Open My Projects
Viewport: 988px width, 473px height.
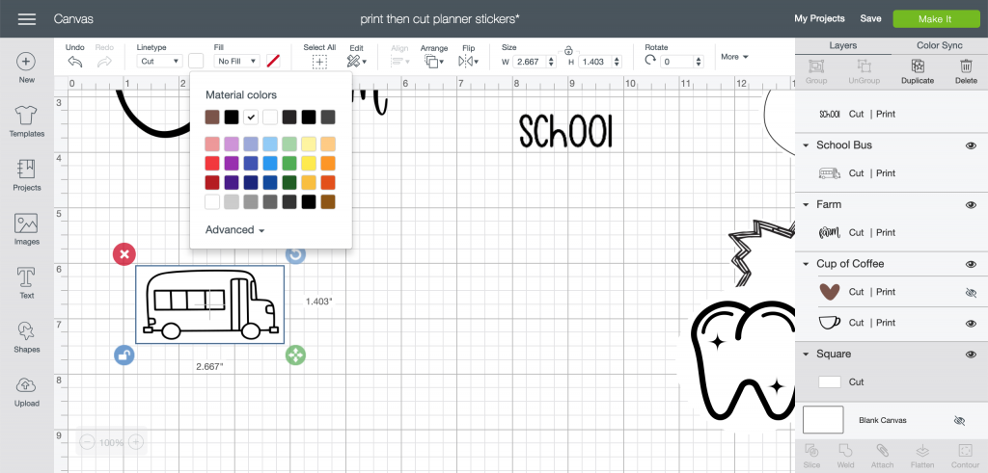(x=819, y=19)
